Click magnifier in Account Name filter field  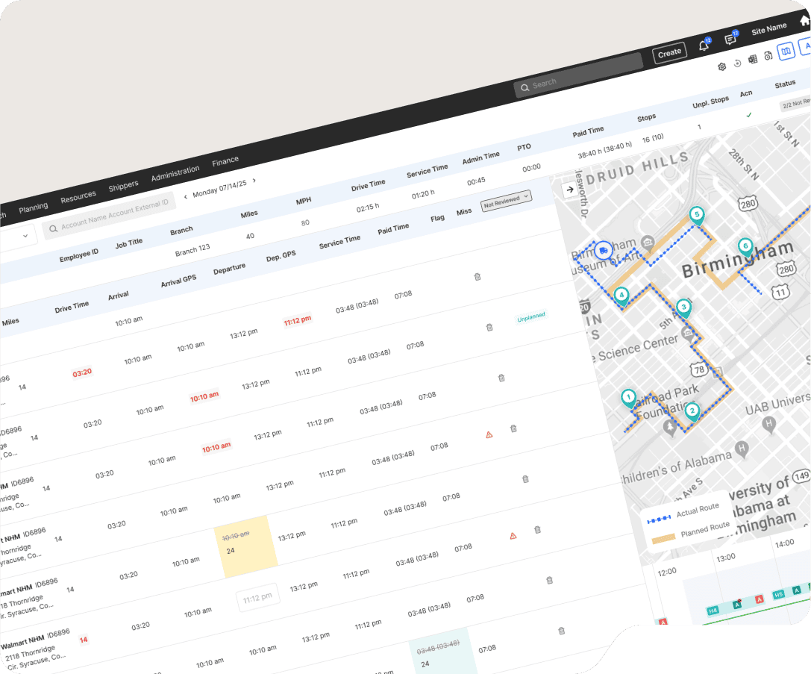point(53,228)
